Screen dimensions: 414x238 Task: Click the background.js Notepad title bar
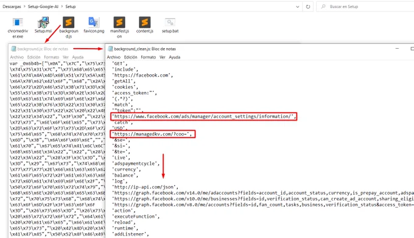57,49
